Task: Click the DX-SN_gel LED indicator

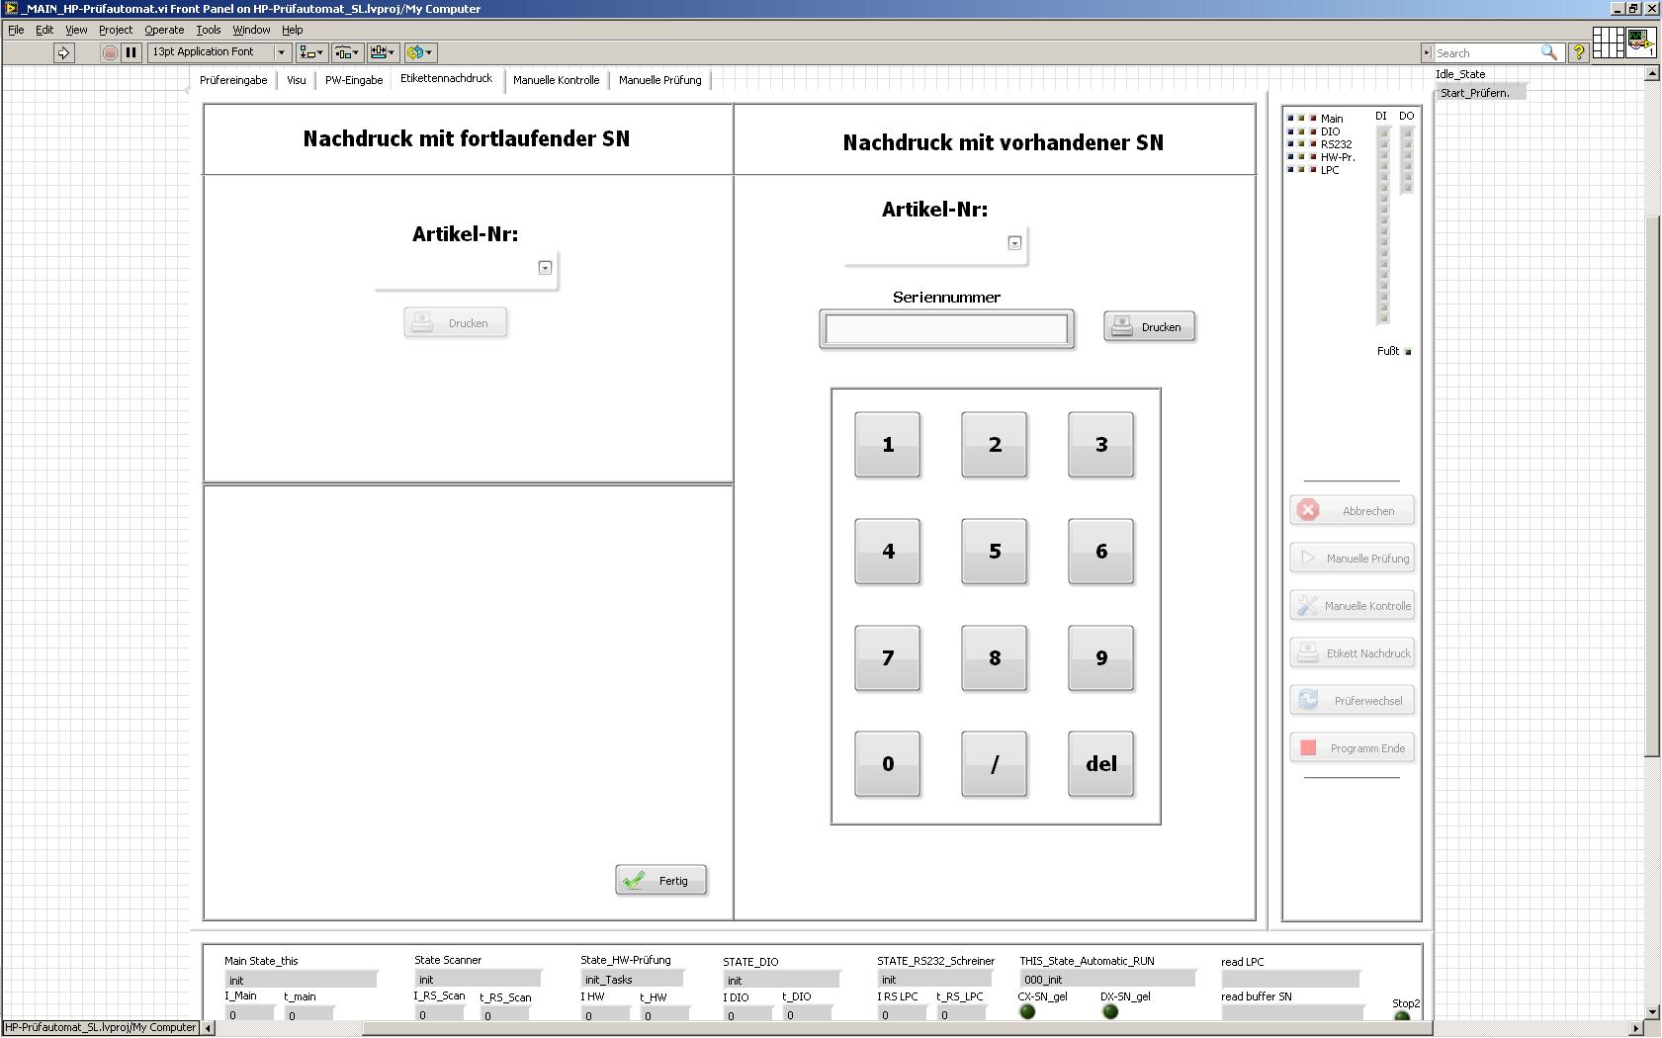Action: [1110, 1011]
